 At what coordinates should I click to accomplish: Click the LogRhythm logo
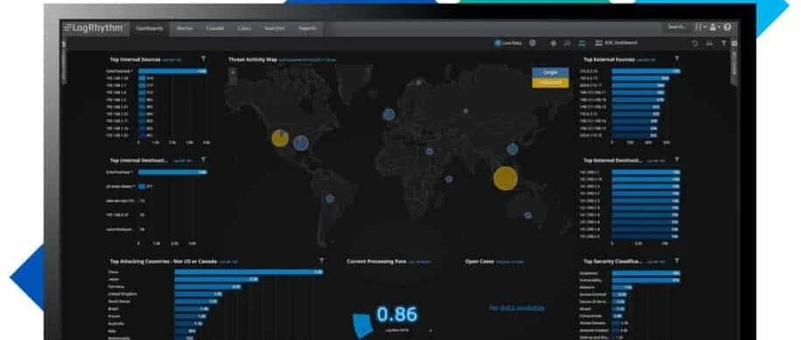coord(94,28)
